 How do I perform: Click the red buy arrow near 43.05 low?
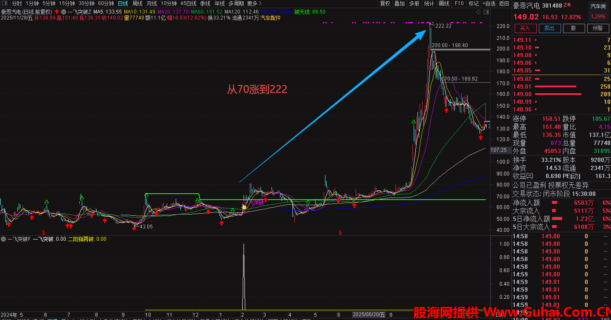coord(134,228)
